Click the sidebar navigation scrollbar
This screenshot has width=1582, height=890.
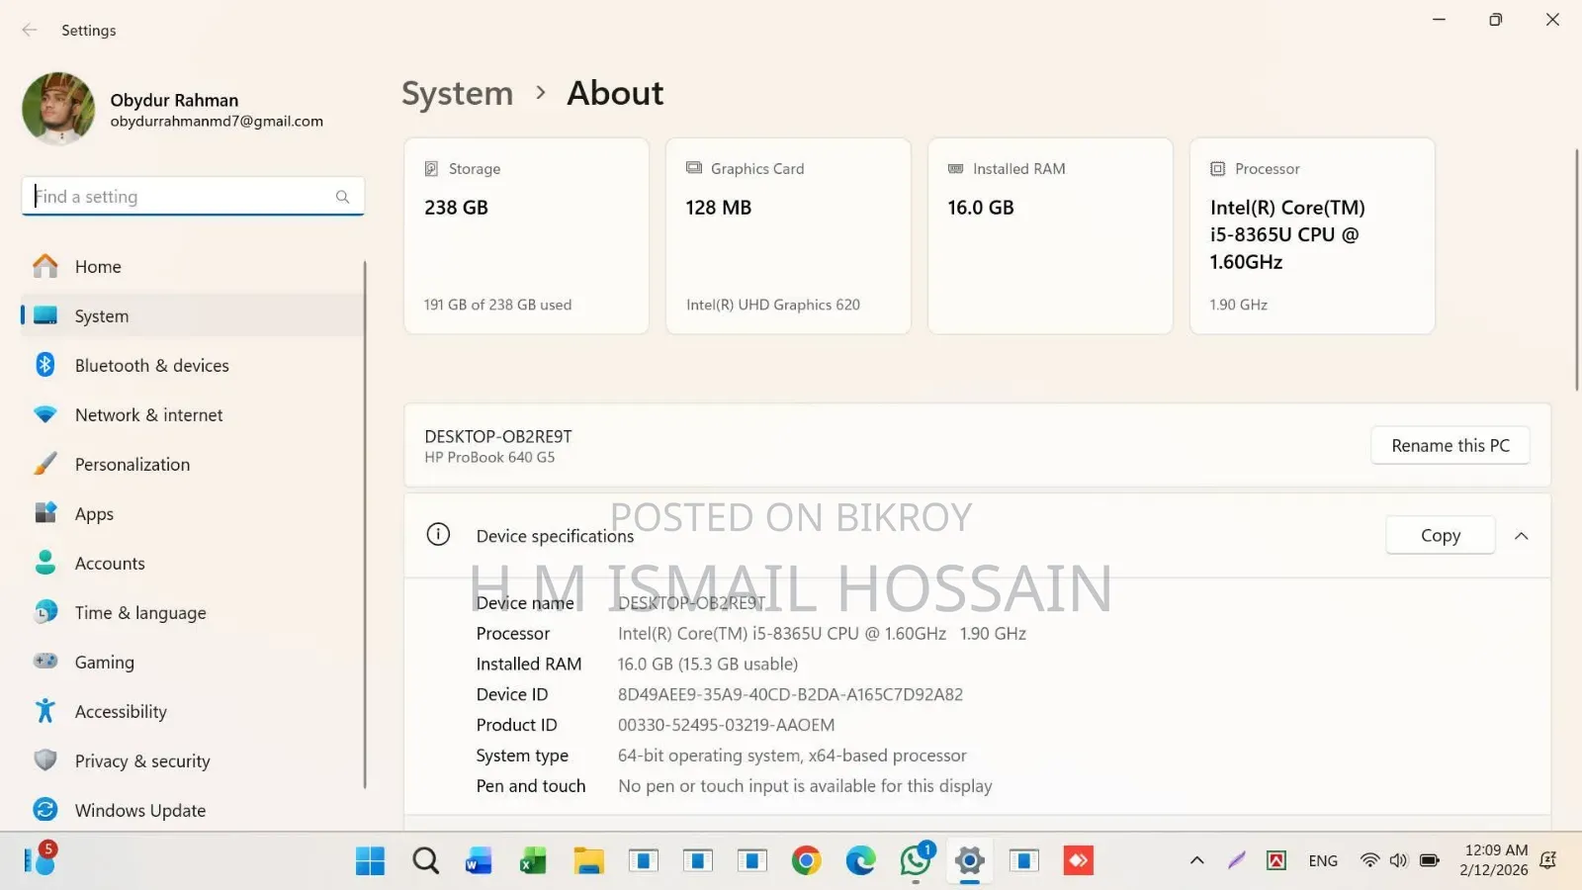click(x=365, y=524)
